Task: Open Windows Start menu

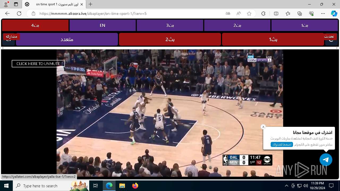Action: (x=6, y=186)
